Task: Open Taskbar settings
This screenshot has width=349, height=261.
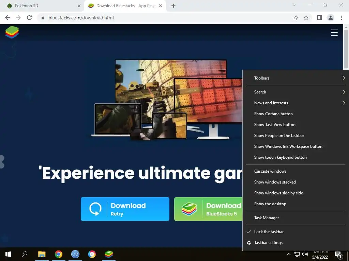Action: point(295,243)
